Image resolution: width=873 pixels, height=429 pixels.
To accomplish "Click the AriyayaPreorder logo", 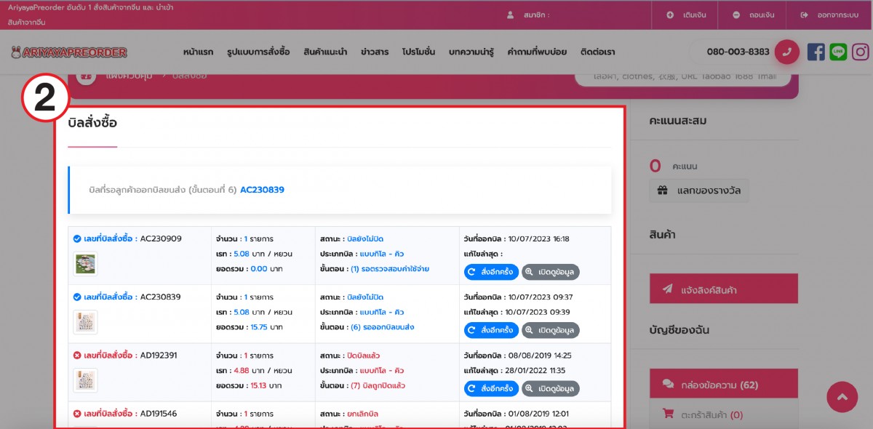I will (69, 52).
